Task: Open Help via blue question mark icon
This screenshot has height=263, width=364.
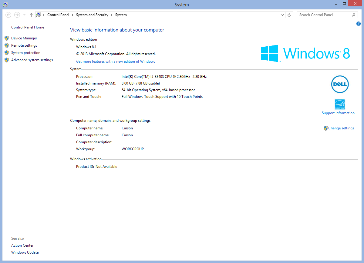Action: pyautogui.click(x=359, y=24)
